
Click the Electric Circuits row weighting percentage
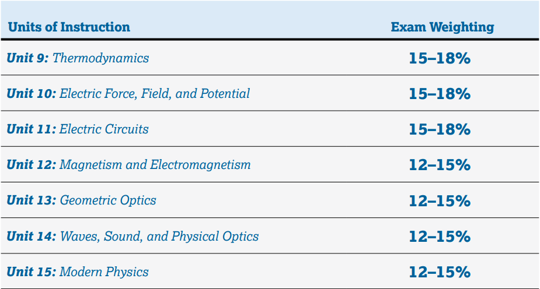coord(440,129)
